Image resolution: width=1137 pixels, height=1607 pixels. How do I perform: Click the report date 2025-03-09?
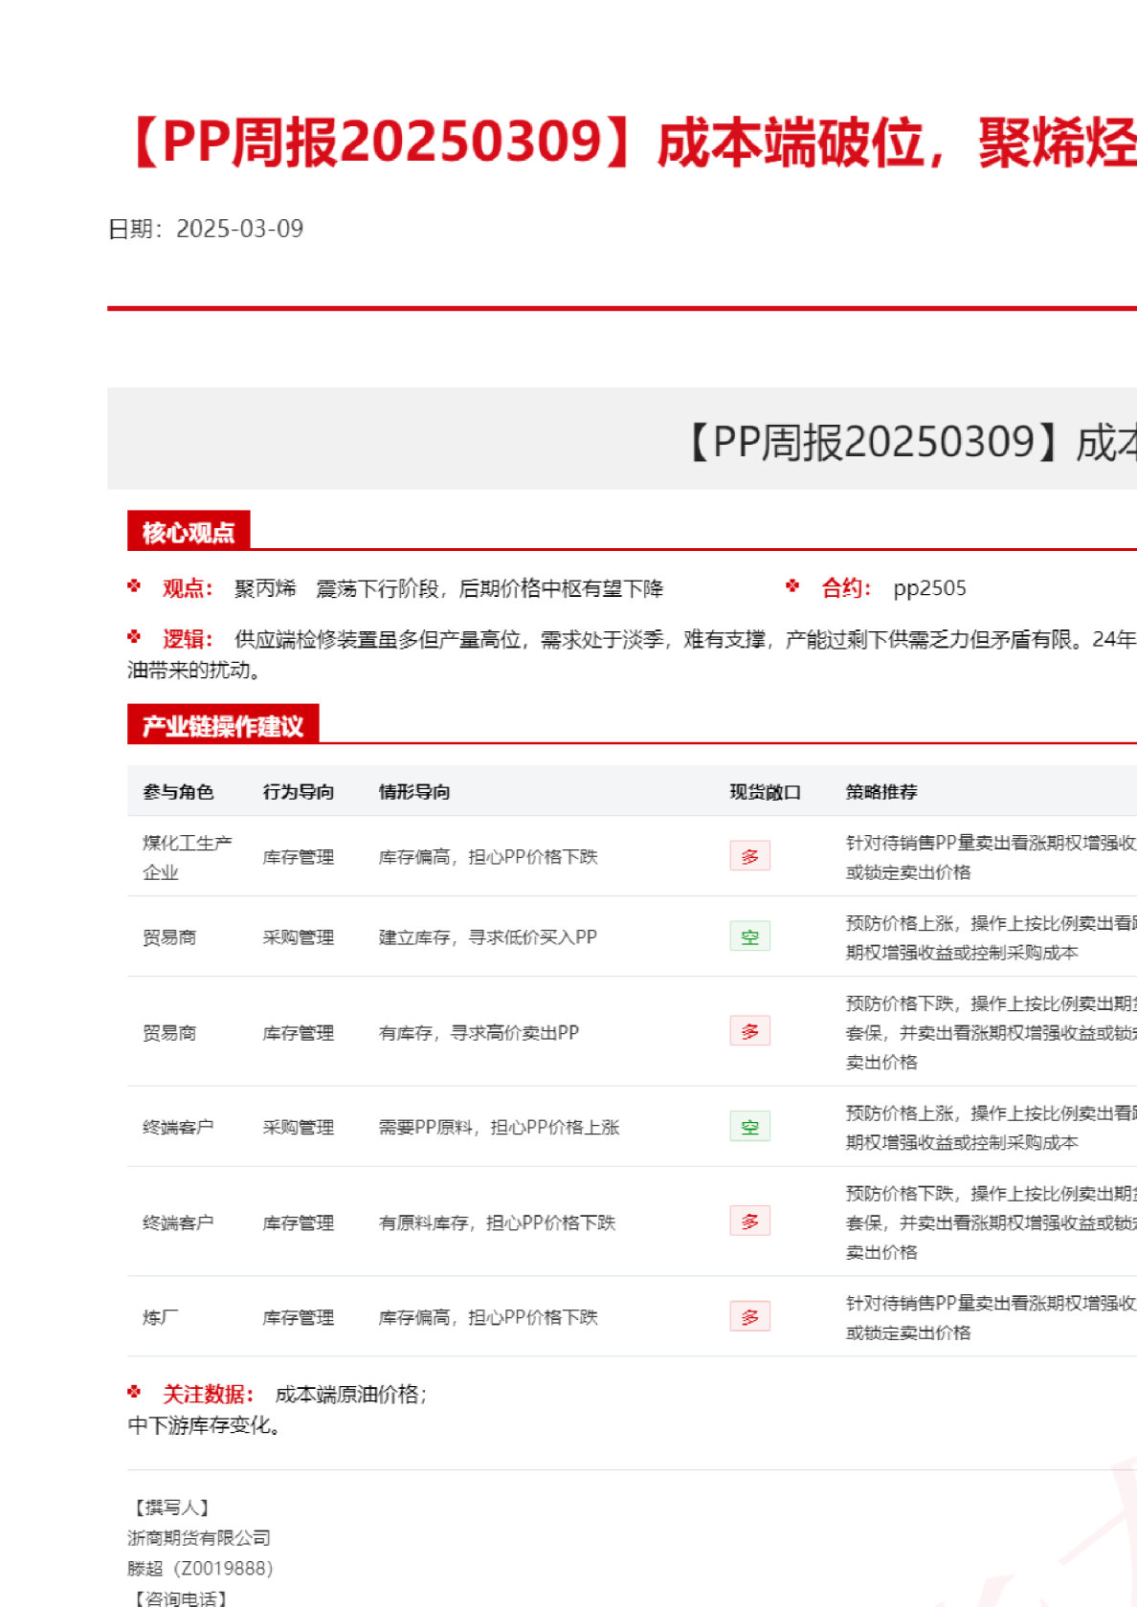[x=239, y=229]
